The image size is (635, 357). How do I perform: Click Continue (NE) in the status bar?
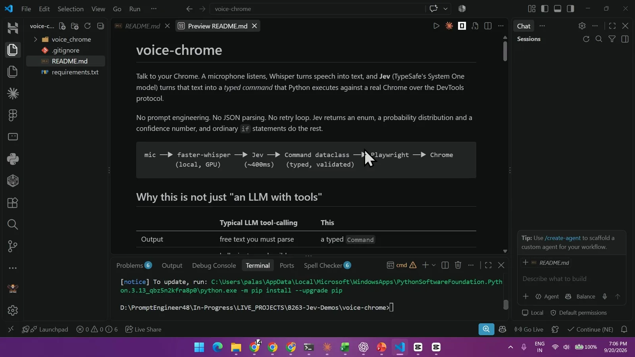tap(590, 329)
